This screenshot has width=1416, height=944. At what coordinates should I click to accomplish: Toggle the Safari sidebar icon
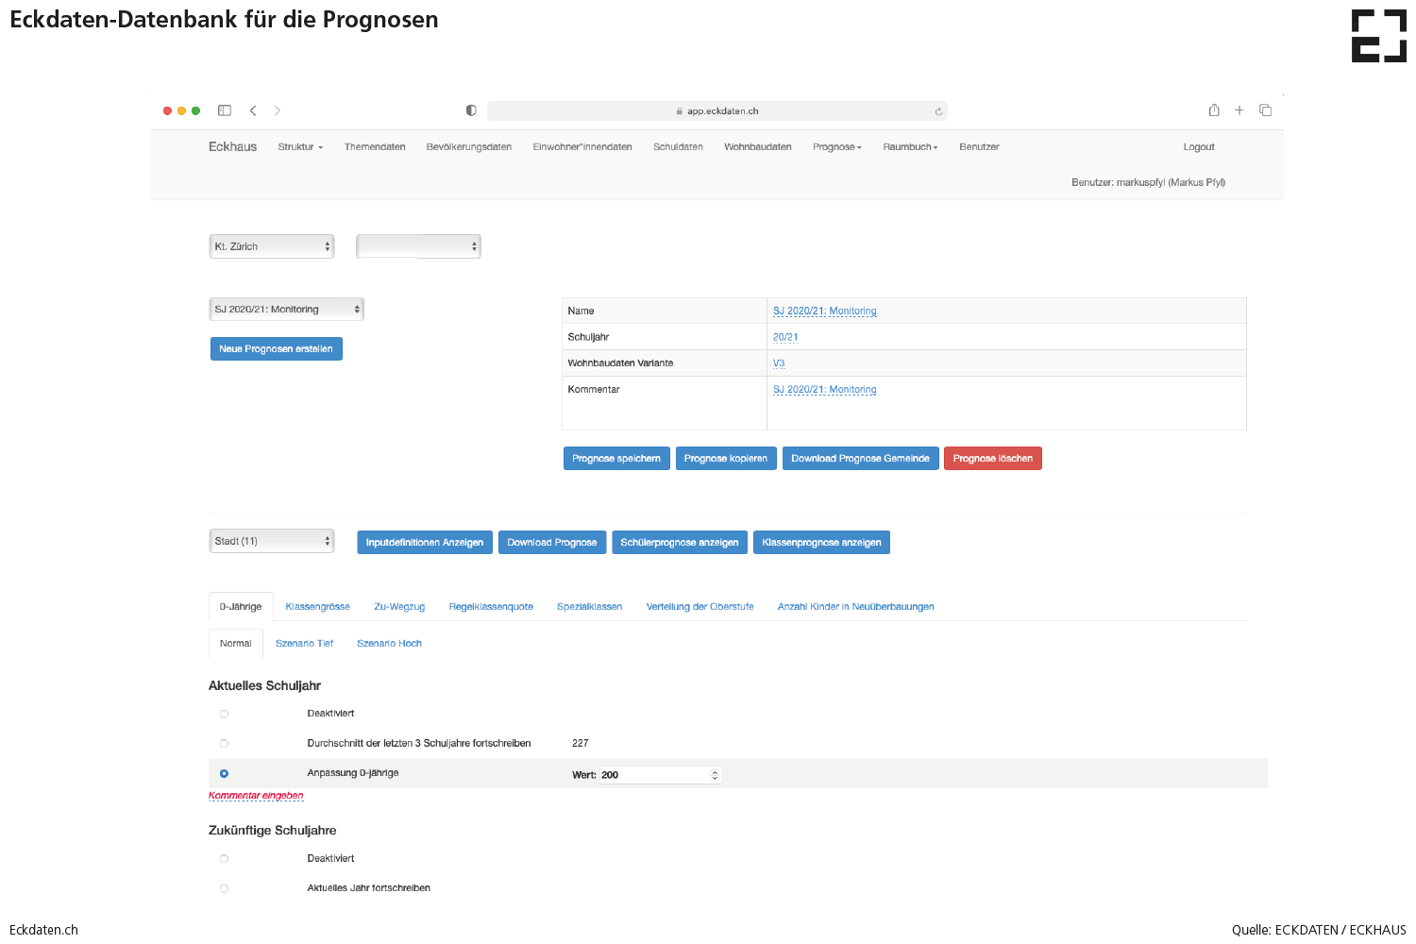(225, 110)
